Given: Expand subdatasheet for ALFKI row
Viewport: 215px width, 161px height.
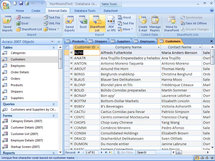Looking at the screenshot, I should coord(71,52).
